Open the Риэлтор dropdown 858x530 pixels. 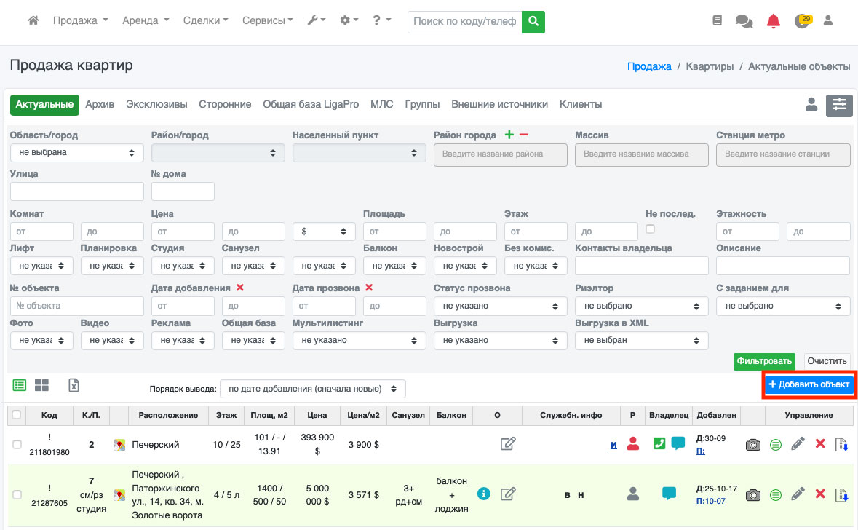(x=639, y=306)
